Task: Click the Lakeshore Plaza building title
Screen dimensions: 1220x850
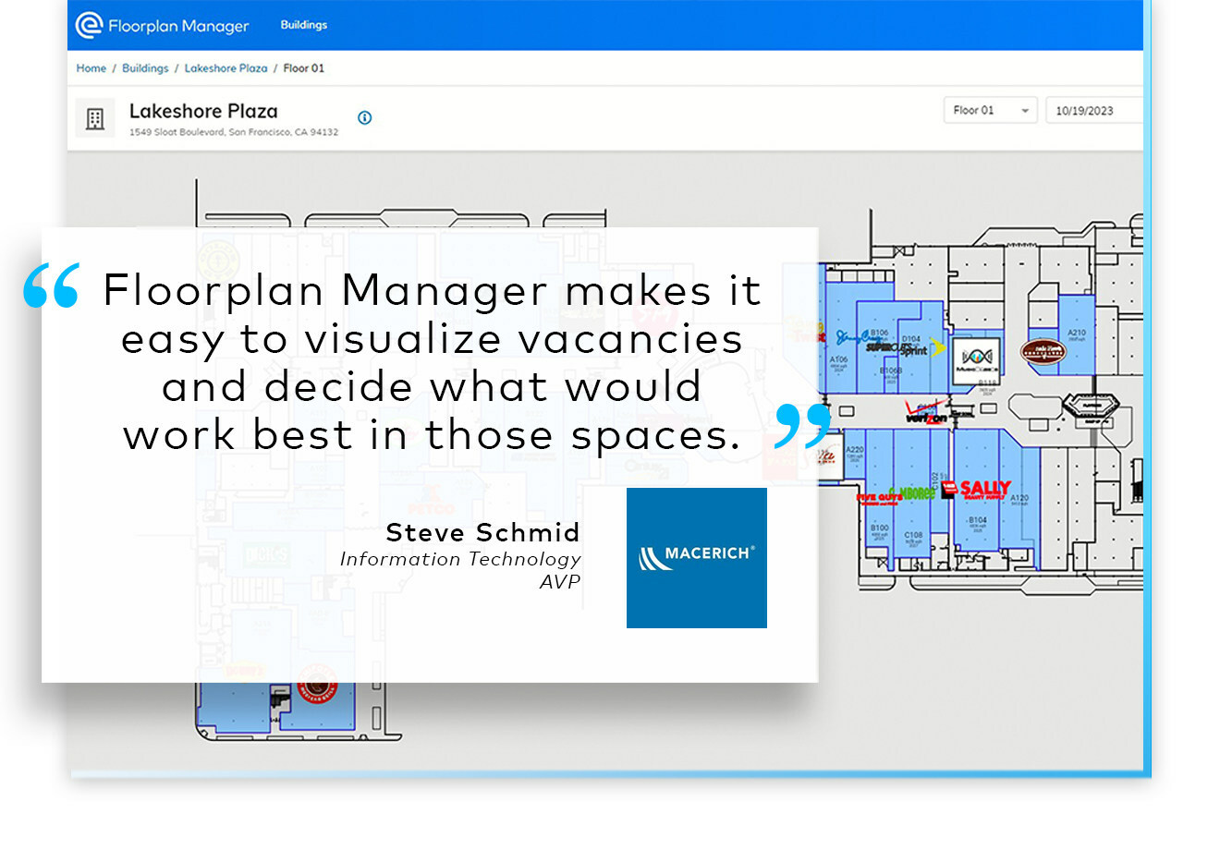Action: pyautogui.click(x=203, y=112)
